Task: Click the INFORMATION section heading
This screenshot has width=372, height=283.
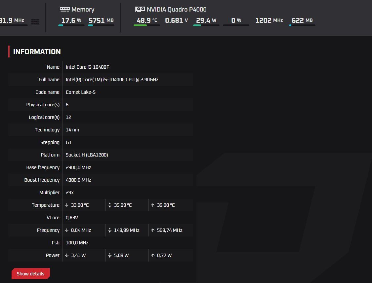Action: click(37, 52)
